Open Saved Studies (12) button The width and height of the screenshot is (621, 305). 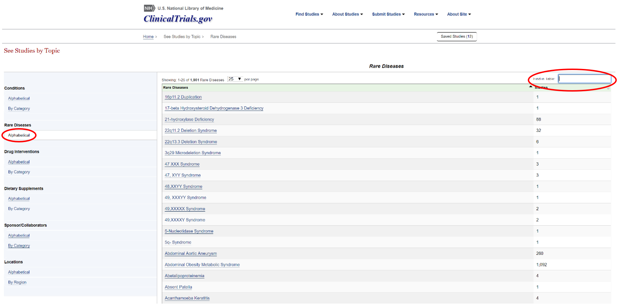coord(457,37)
